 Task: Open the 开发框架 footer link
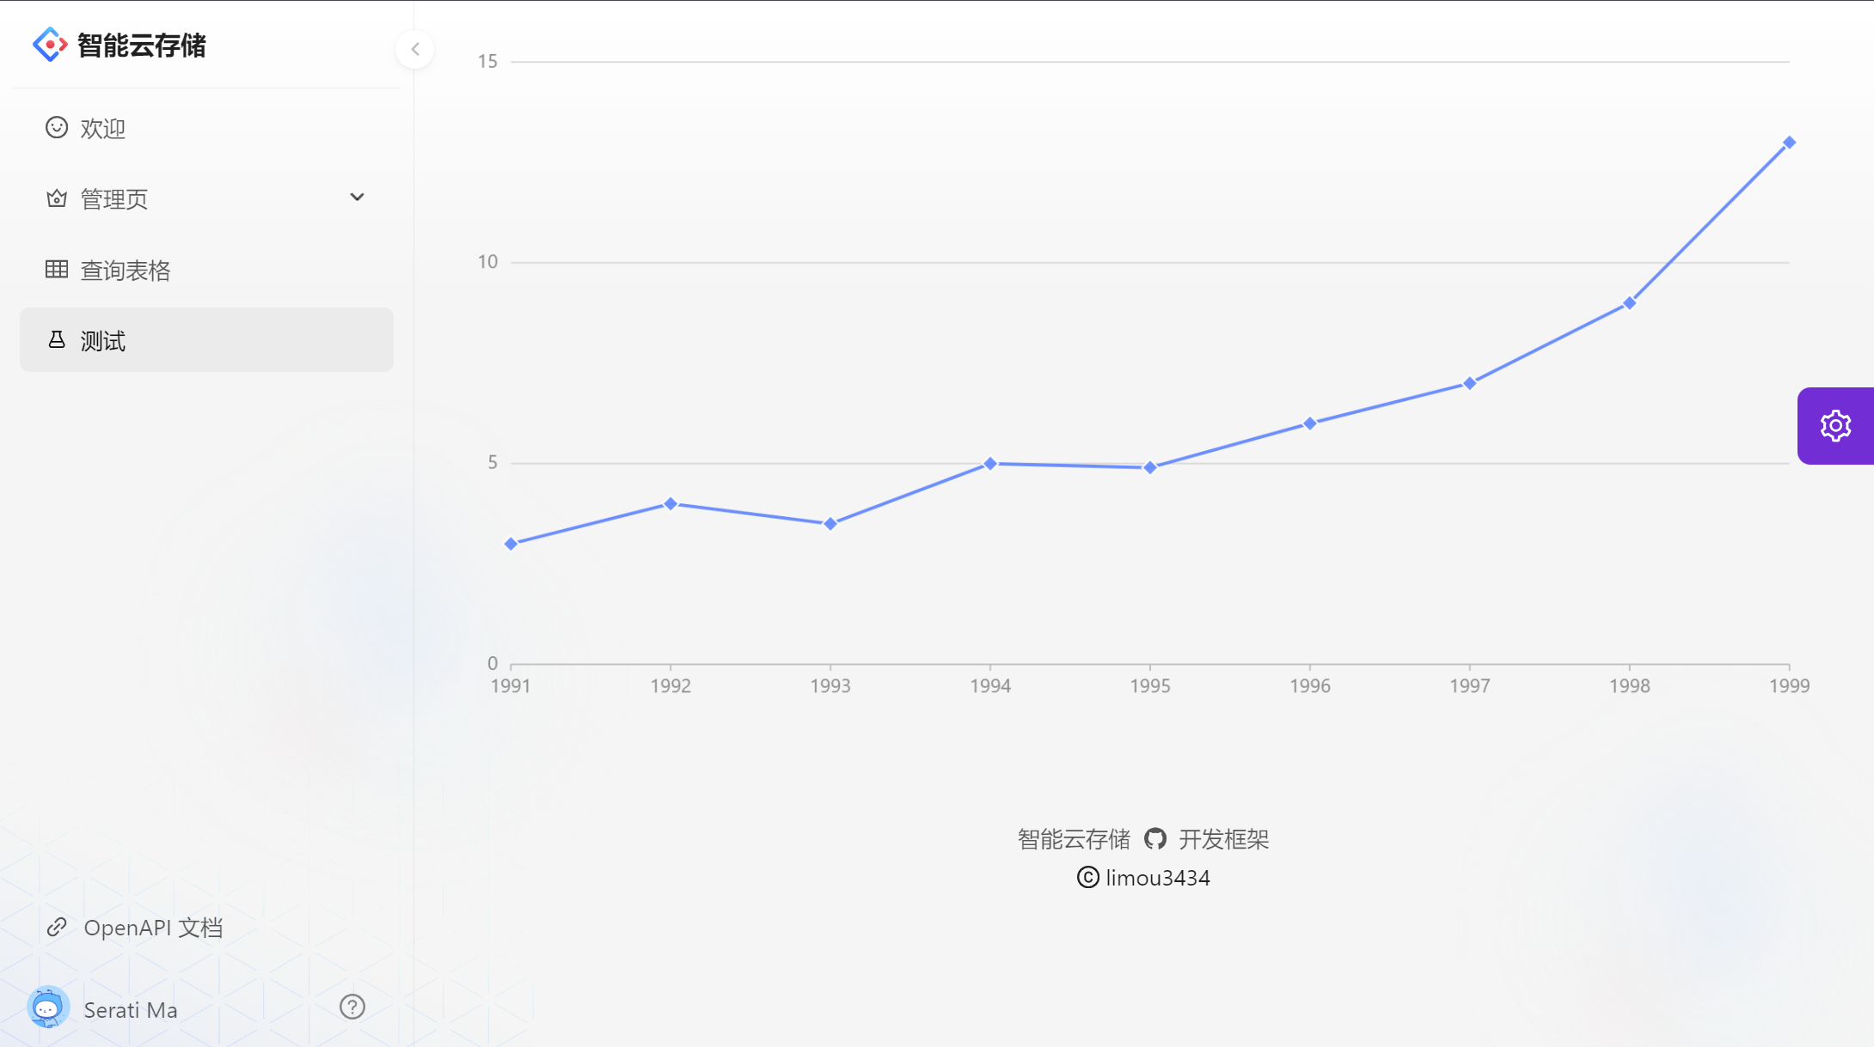click(x=1223, y=839)
